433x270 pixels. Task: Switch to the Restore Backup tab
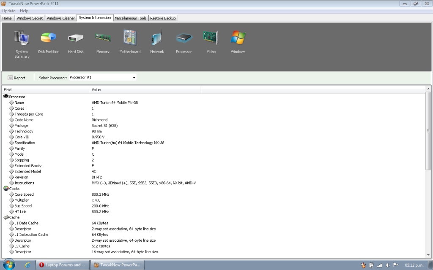(x=163, y=18)
